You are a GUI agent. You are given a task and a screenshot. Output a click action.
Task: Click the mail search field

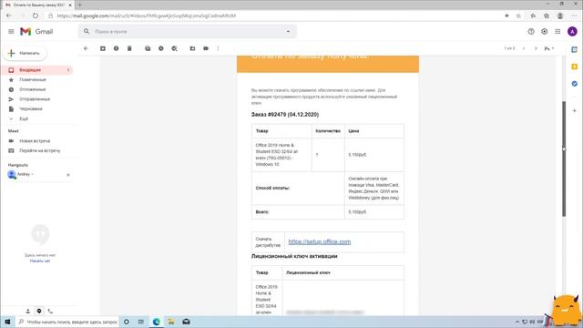tap(188, 32)
